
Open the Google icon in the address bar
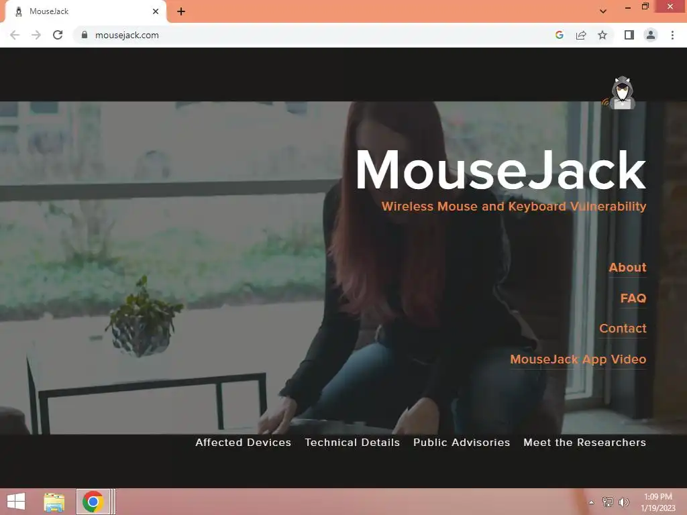point(559,35)
